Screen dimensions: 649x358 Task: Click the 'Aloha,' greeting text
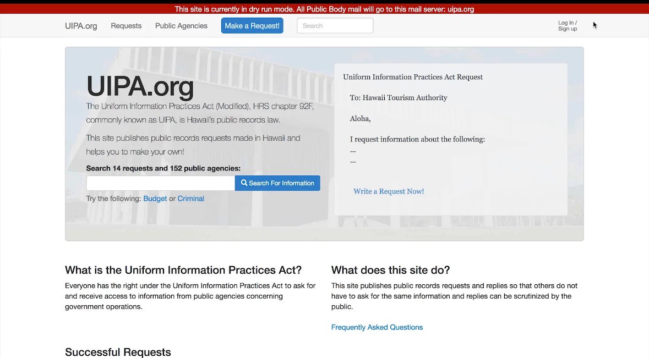point(360,119)
